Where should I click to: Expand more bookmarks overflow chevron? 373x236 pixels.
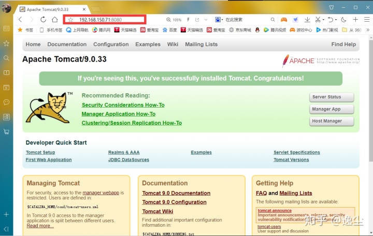tap(368, 30)
